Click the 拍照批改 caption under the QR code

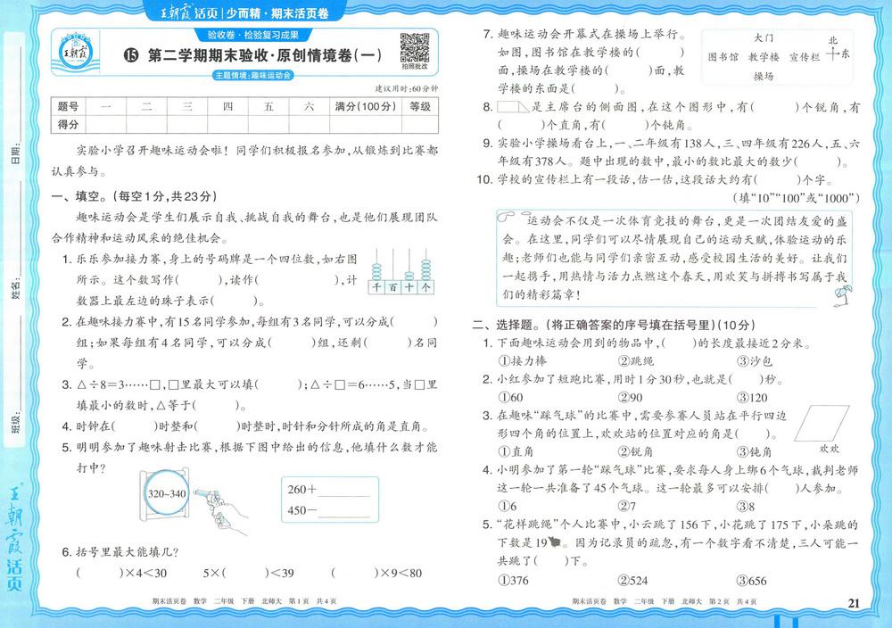click(x=414, y=66)
